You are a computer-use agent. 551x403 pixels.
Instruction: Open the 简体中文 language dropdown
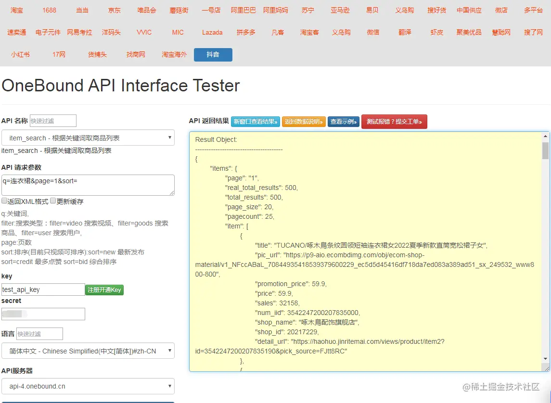[x=88, y=351]
